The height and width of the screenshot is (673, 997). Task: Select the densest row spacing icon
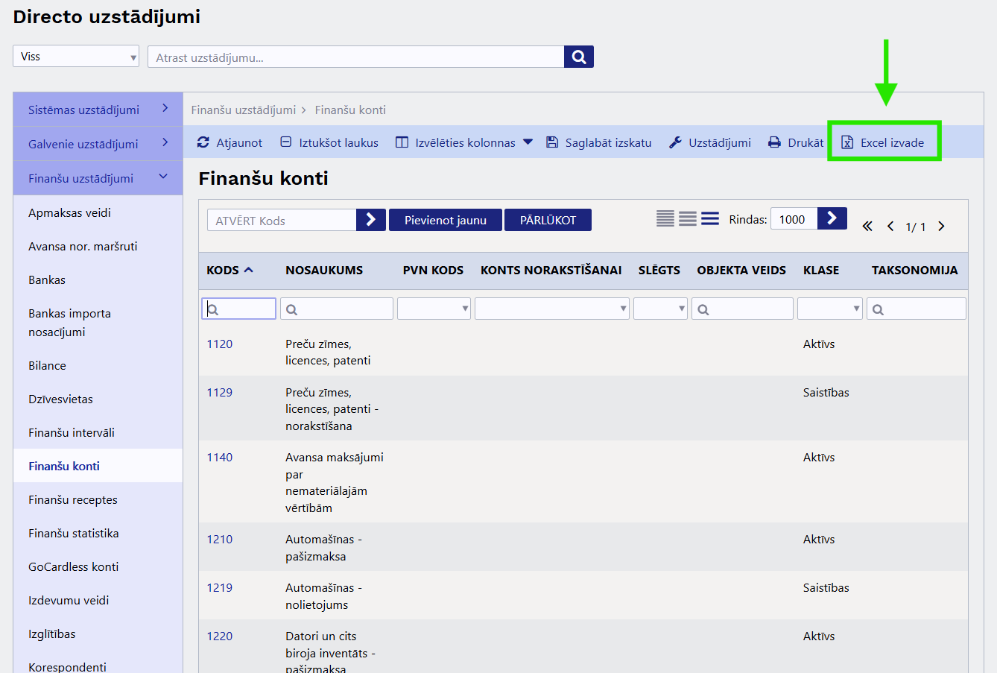[x=665, y=218]
